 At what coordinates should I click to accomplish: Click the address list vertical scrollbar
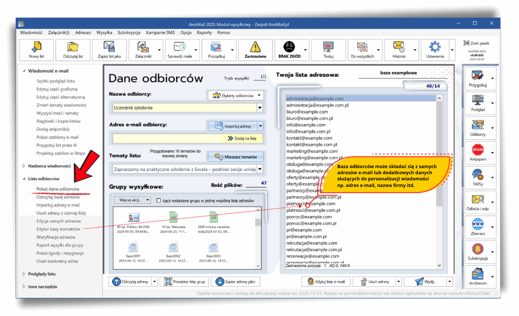coord(439,182)
